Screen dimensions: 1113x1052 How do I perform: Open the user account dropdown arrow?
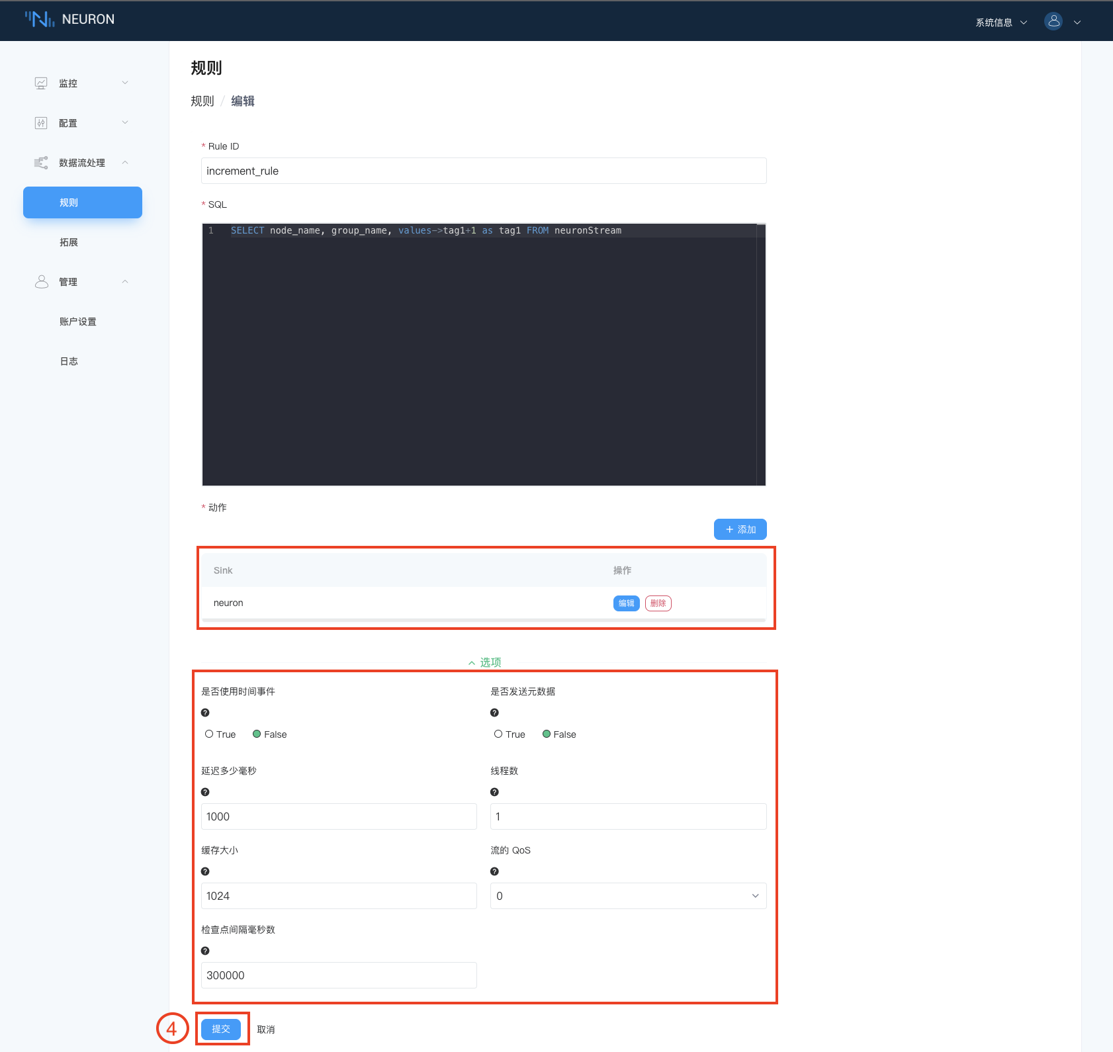1077,22
